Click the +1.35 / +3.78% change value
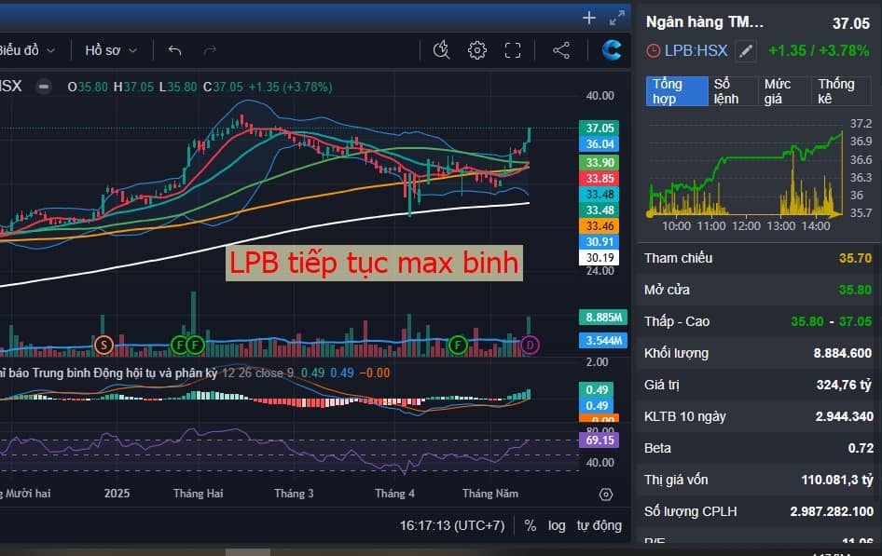Screen dimensions: 882x556 [x=819, y=50]
